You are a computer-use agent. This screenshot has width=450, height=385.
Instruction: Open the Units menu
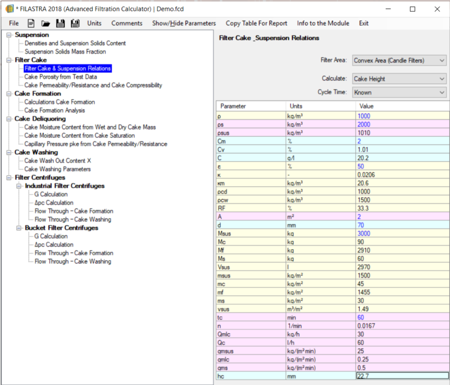point(94,23)
